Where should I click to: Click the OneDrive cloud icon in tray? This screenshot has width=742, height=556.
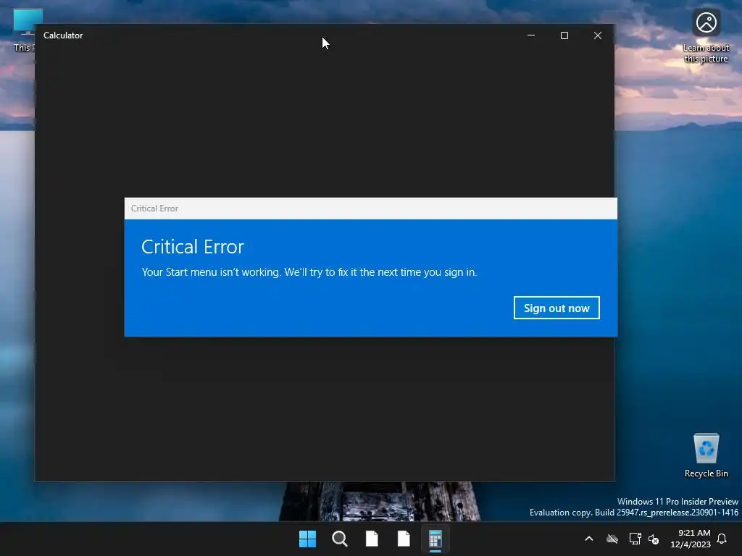pos(612,539)
